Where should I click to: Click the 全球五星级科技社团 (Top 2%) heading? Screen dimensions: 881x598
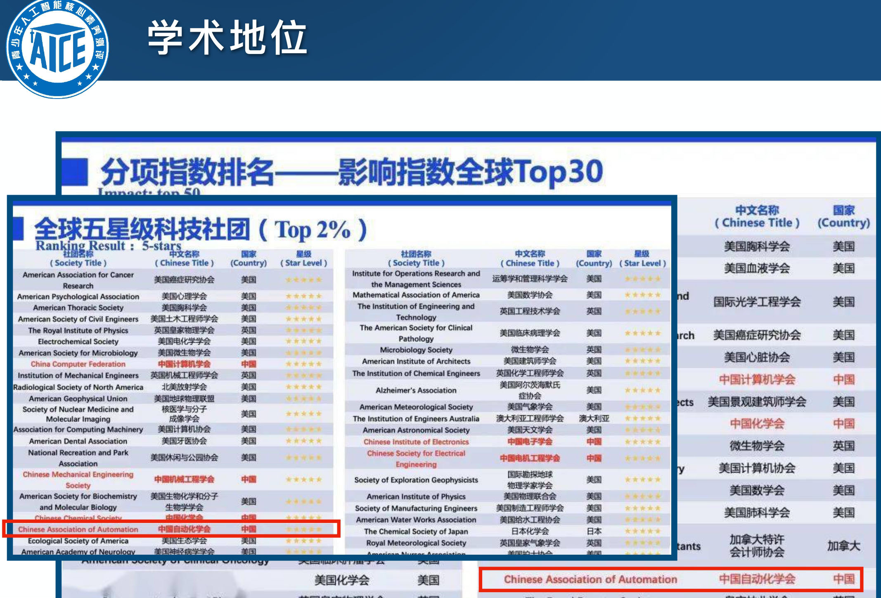coord(201,229)
